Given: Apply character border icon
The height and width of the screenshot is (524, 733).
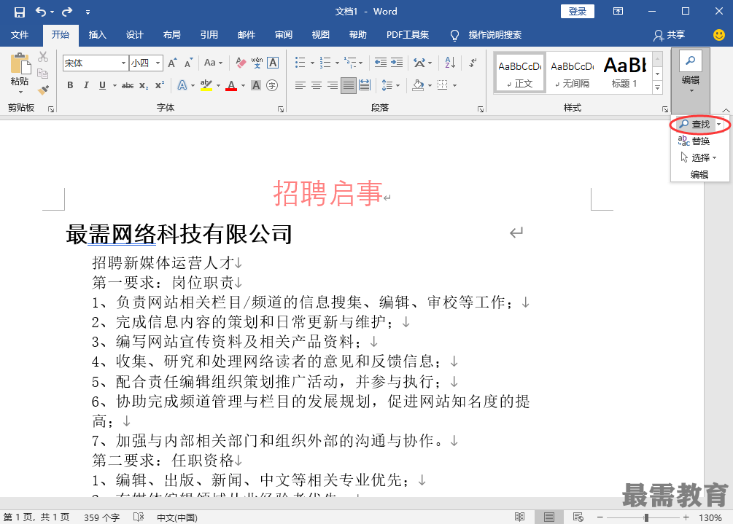Looking at the screenshot, I should click(273, 63).
